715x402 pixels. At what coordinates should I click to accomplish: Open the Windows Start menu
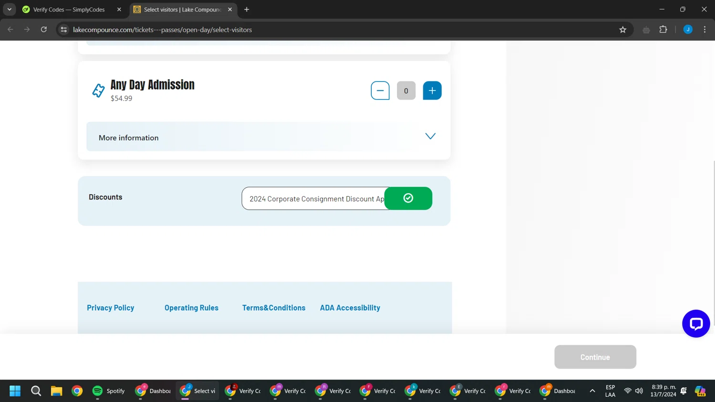pos(15,391)
